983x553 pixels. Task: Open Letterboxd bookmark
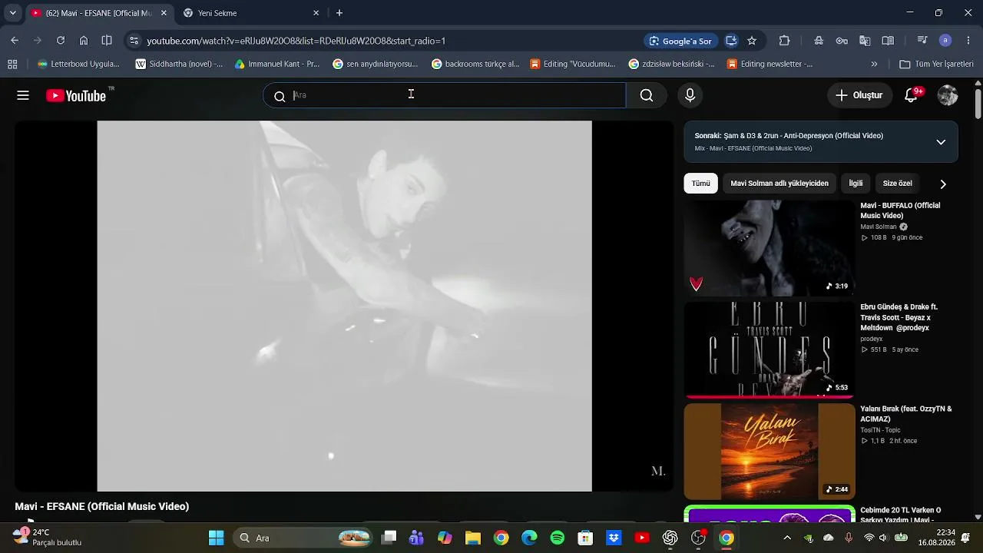(x=78, y=64)
